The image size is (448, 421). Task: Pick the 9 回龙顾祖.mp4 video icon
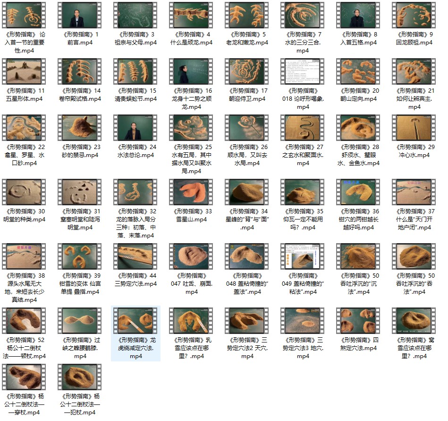tap(414, 15)
